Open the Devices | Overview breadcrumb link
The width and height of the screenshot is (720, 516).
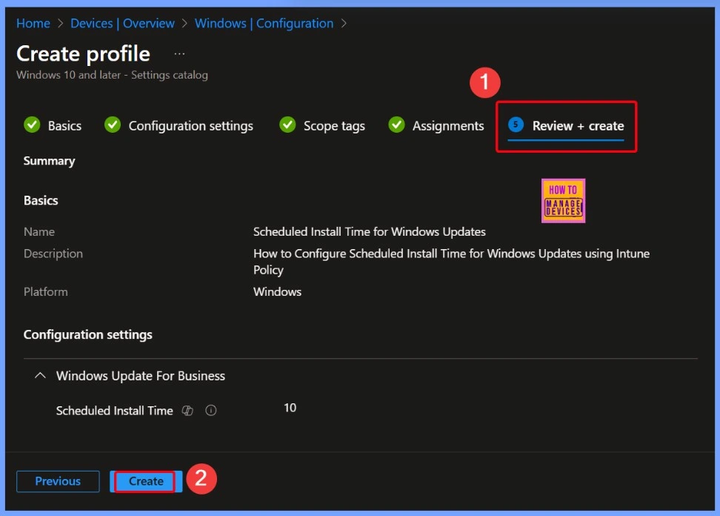122,24
